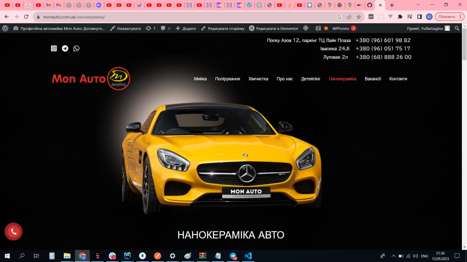
Task: Call phone number +380 (96) 601 98 82
Action: point(383,40)
